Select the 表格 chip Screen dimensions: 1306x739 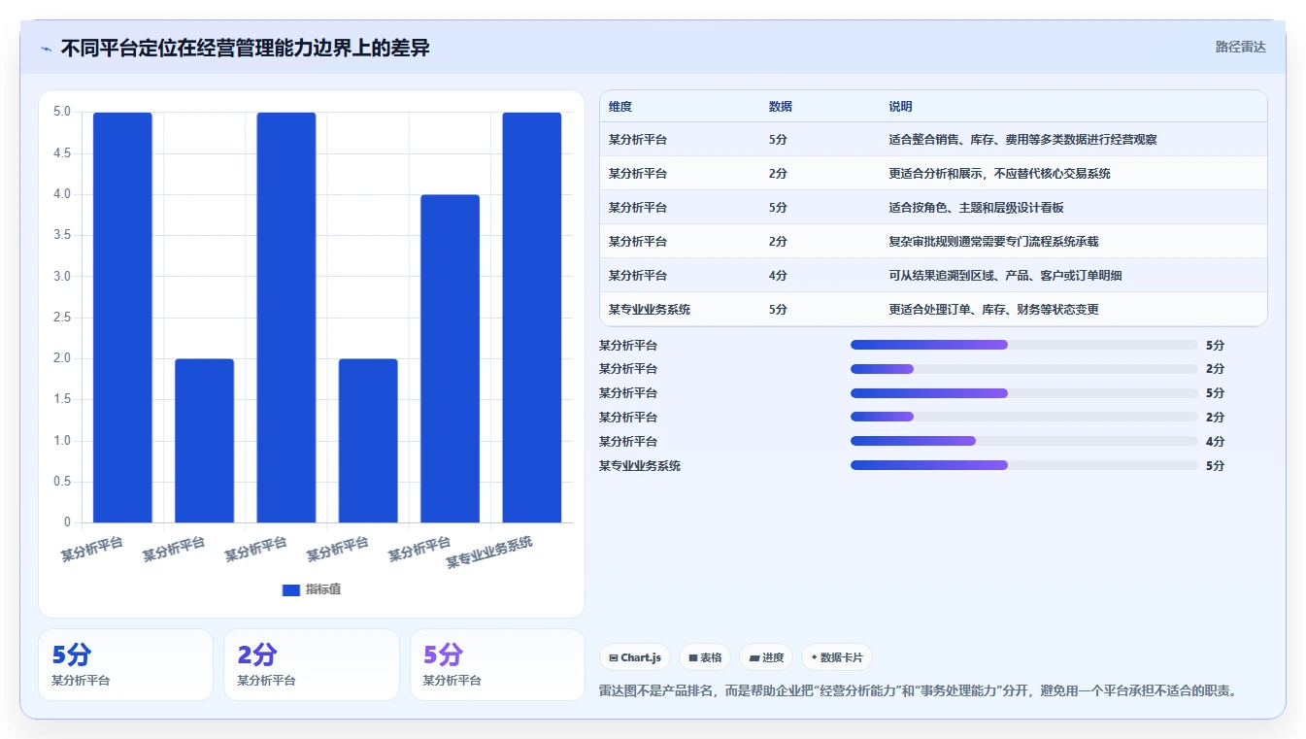click(705, 657)
